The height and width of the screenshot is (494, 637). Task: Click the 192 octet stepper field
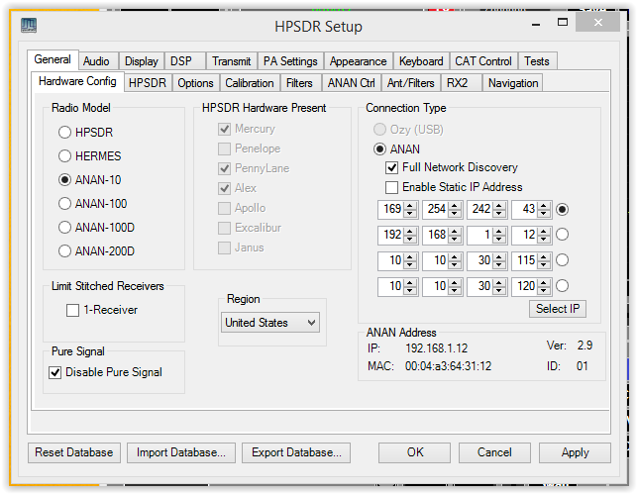coord(397,235)
